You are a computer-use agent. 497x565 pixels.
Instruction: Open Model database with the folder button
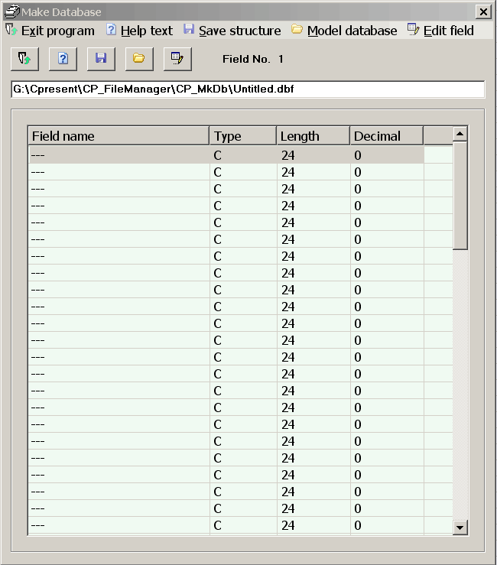[x=138, y=59]
